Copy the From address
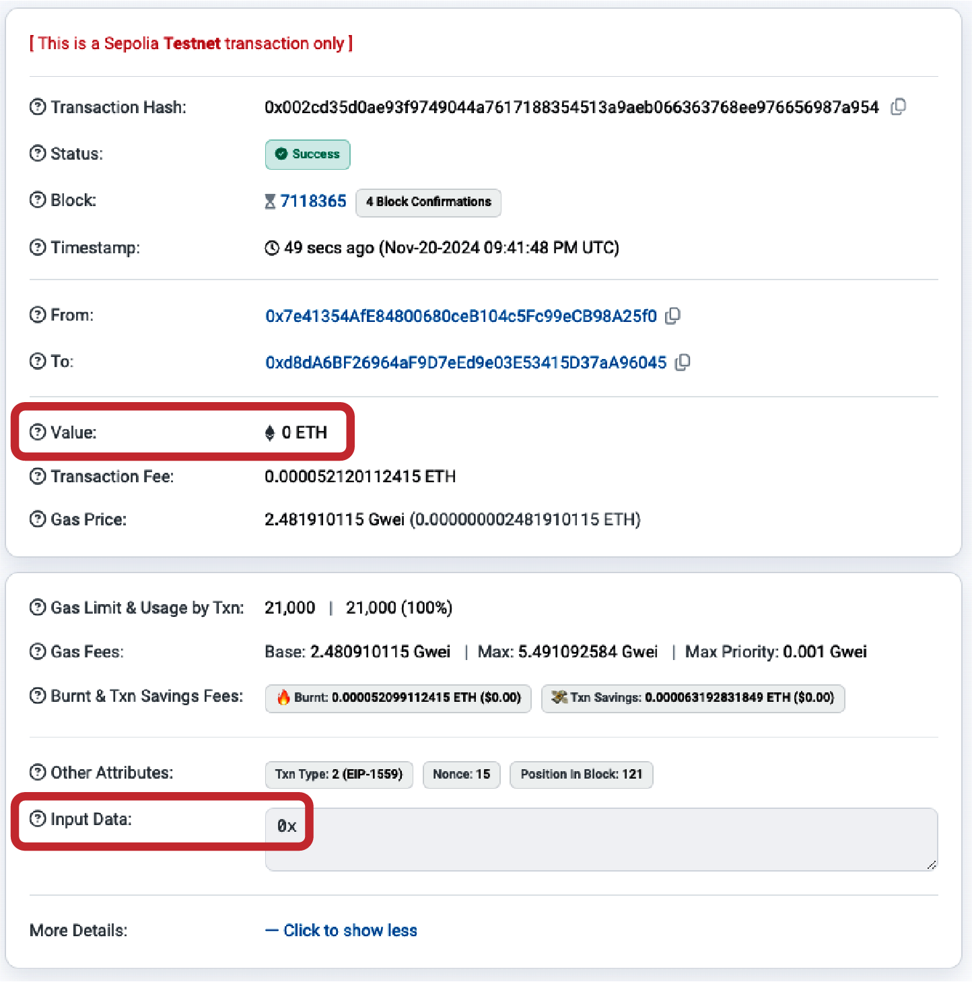 [673, 315]
